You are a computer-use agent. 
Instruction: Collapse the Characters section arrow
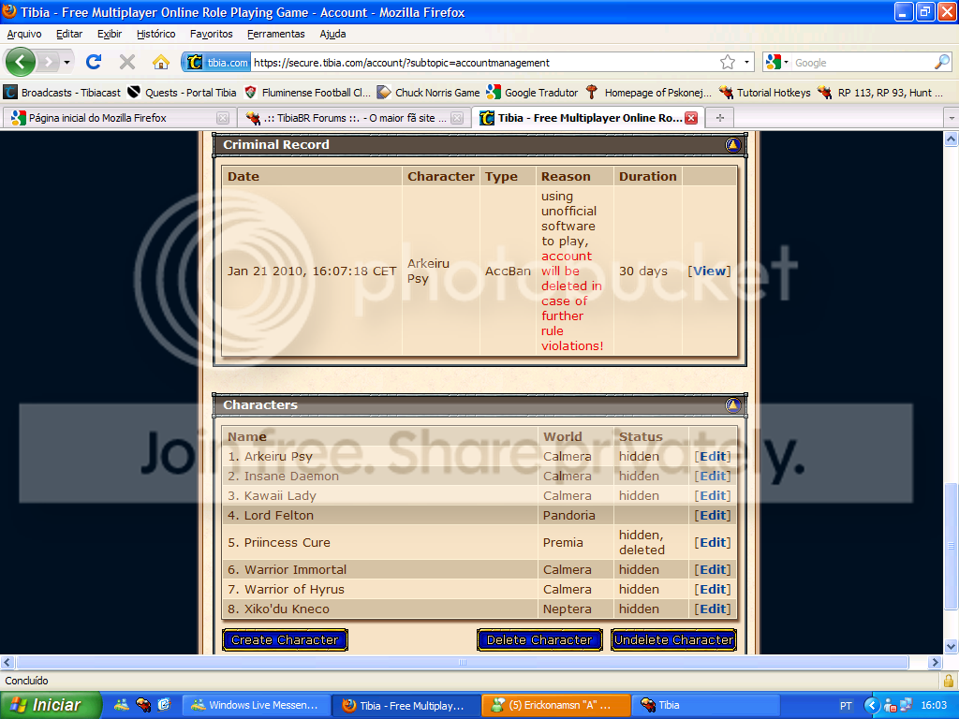732,405
